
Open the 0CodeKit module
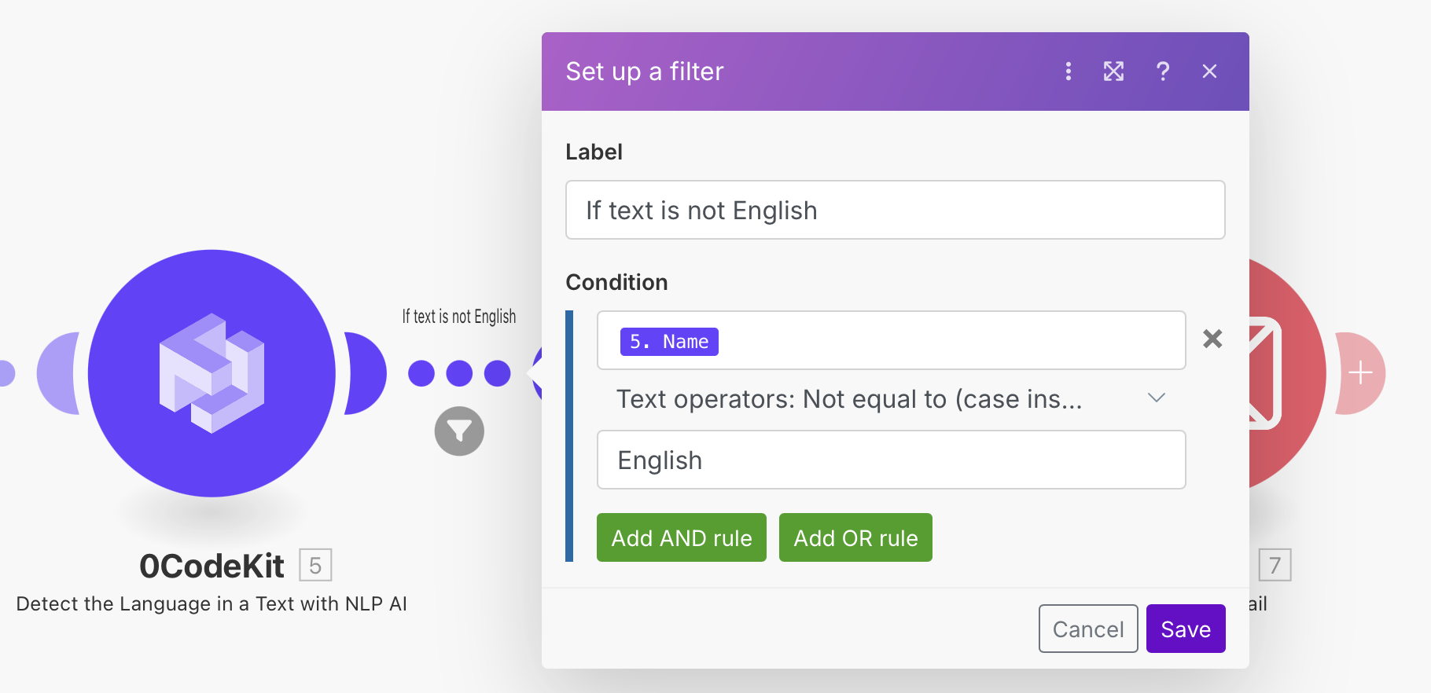(x=212, y=372)
